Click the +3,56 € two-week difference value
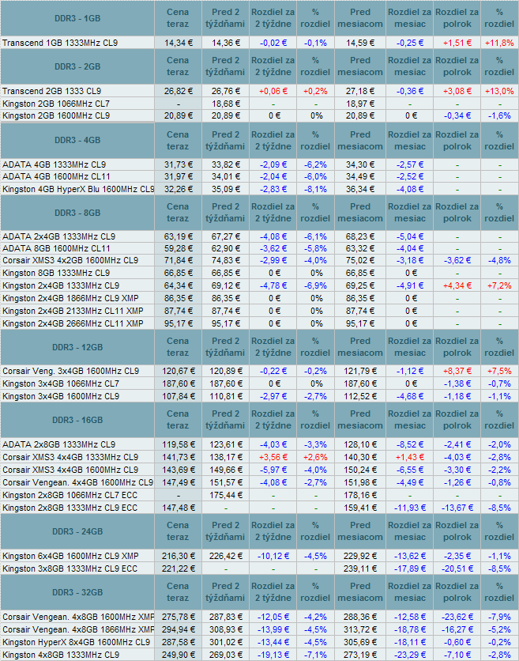The image size is (519, 661). [x=273, y=457]
